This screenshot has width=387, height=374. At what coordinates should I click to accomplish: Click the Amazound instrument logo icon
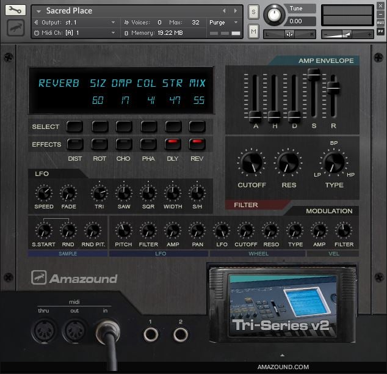(x=15, y=28)
